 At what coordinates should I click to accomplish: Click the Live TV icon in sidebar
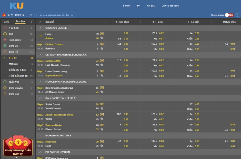click(x=5, y=34)
